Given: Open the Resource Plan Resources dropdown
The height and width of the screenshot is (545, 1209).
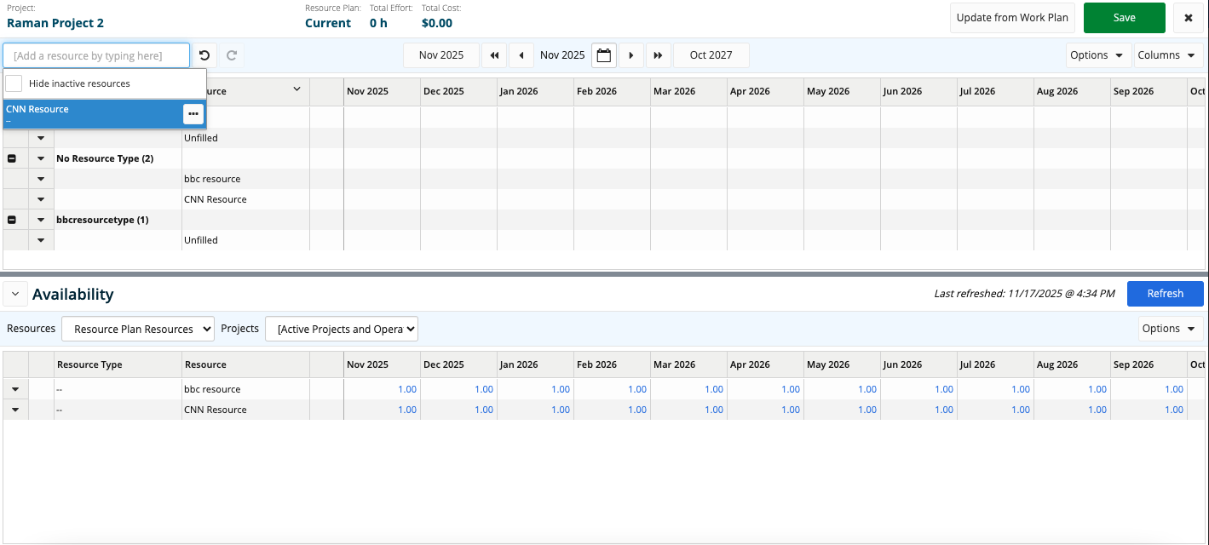Looking at the screenshot, I should (x=137, y=328).
